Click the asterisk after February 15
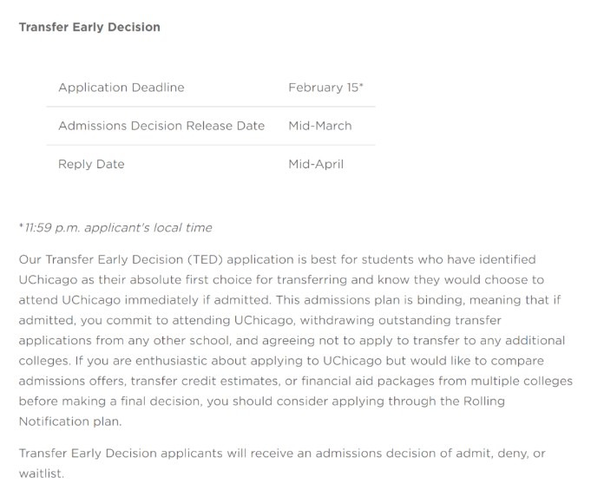 click(361, 84)
